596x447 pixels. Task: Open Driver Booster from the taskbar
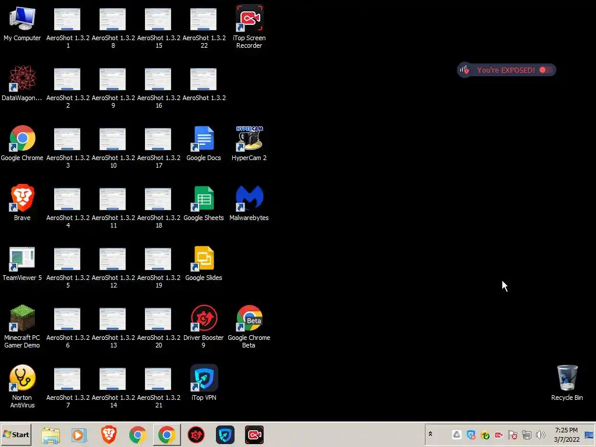(196, 435)
